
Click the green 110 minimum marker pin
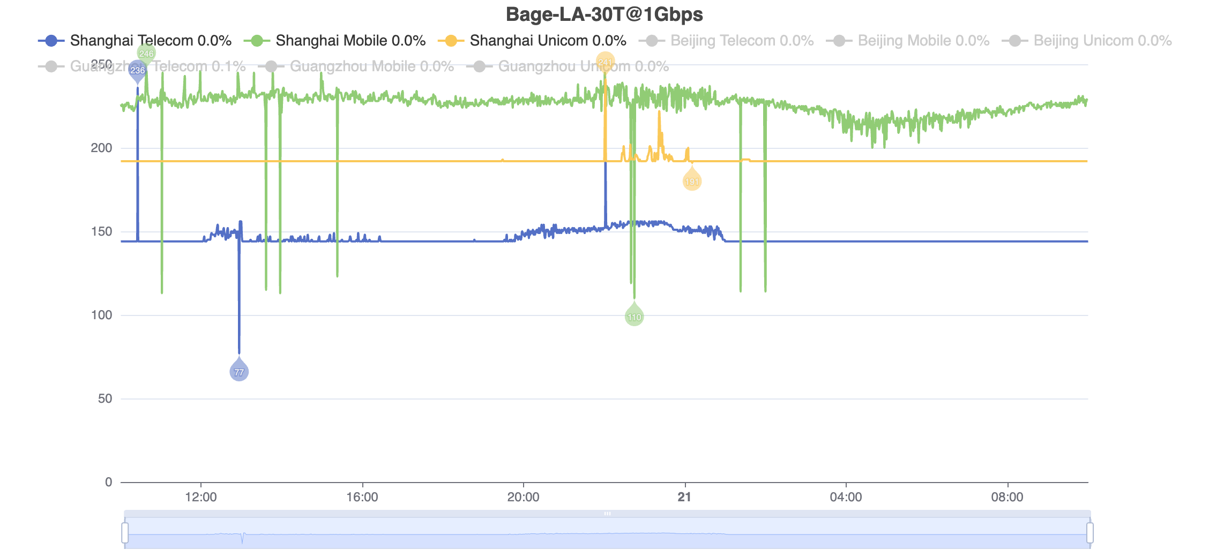click(x=635, y=316)
